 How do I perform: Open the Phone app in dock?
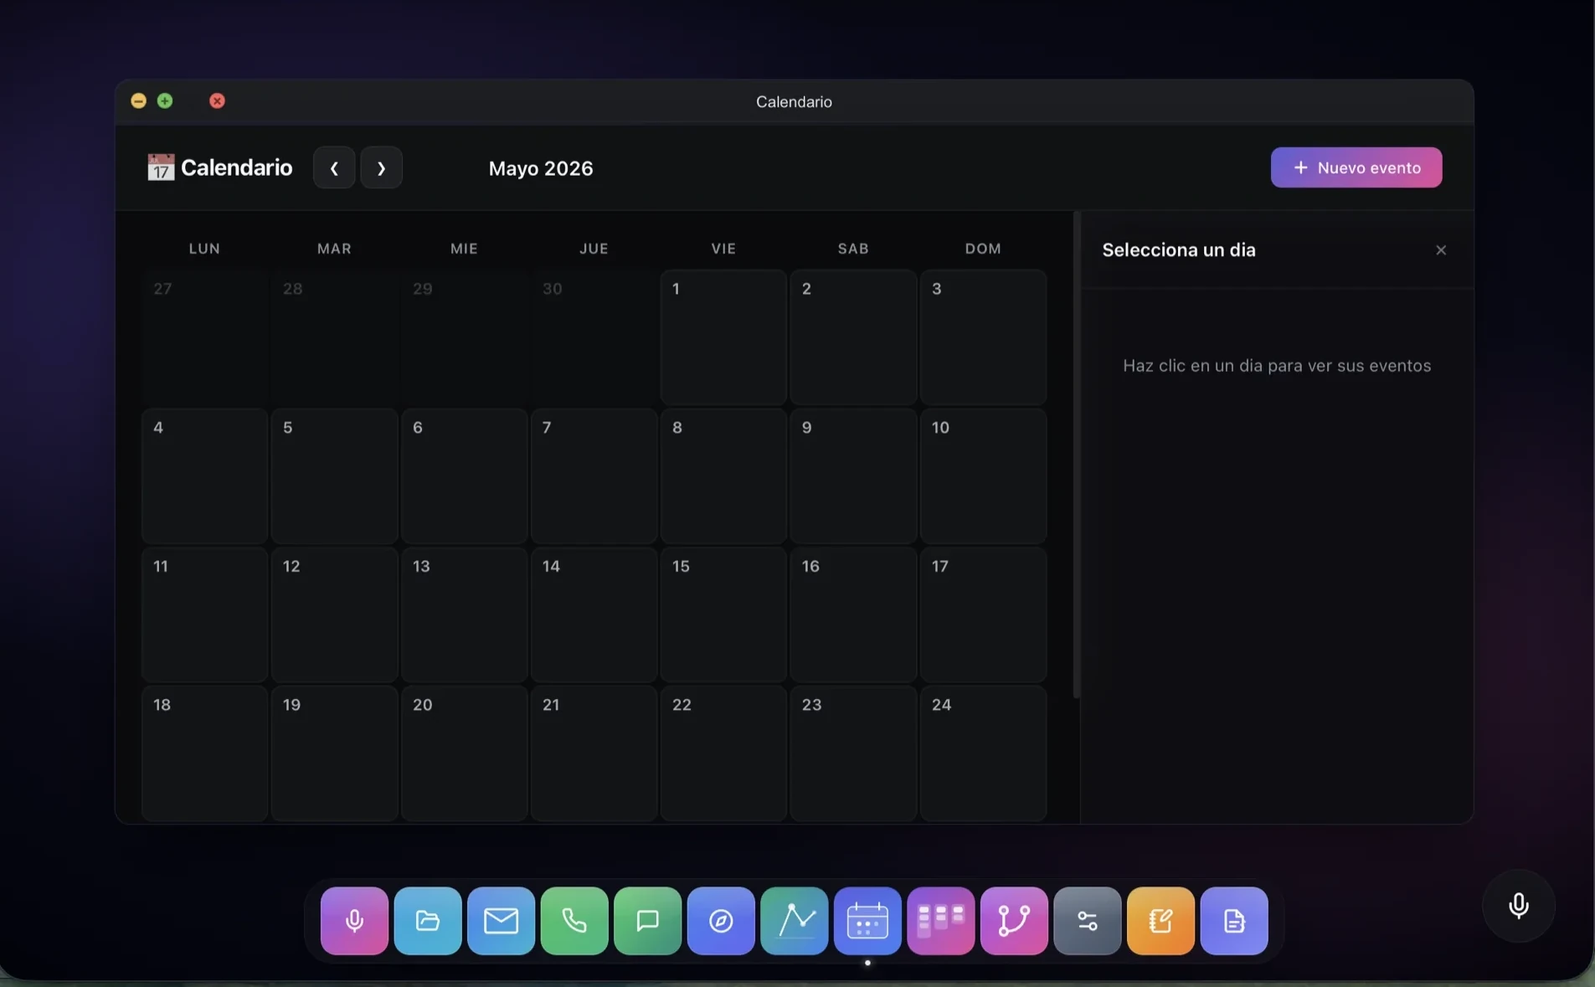click(x=574, y=921)
